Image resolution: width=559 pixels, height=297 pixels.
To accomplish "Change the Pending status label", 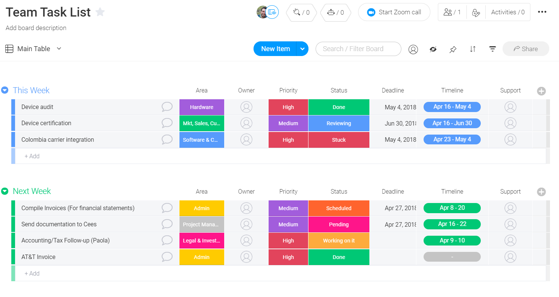I will (339, 224).
